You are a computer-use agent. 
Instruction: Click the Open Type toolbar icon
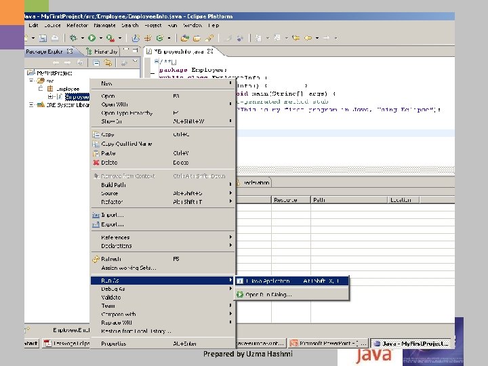point(185,38)
